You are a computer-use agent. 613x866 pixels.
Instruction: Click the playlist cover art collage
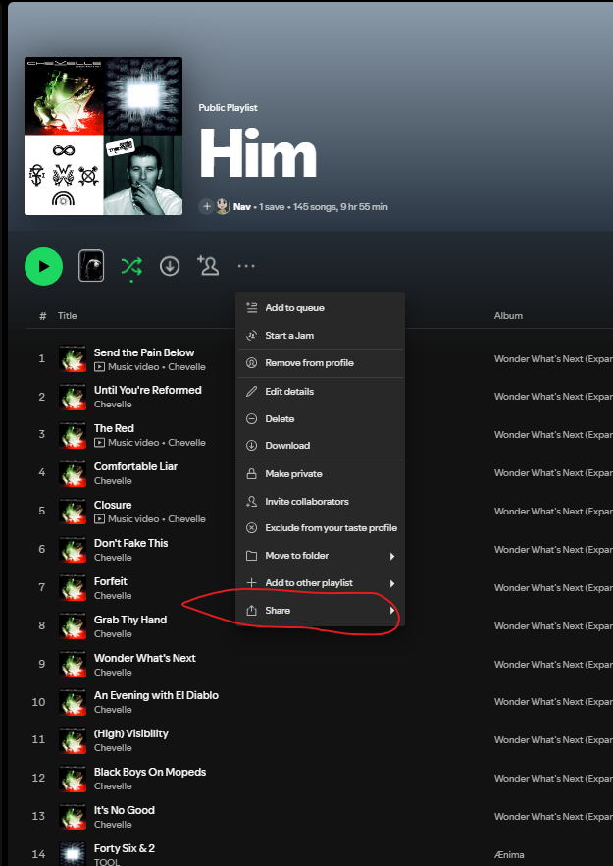(104, 135)
